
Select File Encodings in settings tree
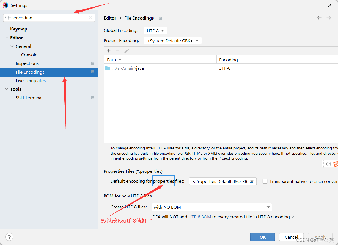point(49,72)
